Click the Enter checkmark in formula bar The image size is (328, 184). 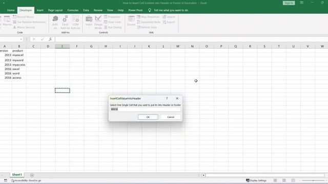[42, 39]
